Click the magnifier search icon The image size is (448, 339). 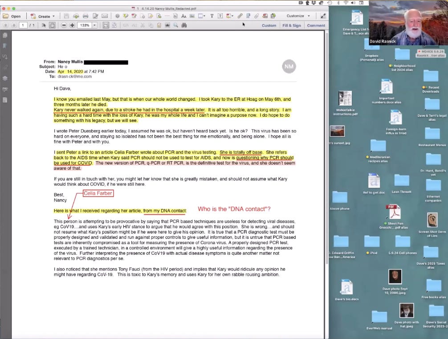click(175, 25)
